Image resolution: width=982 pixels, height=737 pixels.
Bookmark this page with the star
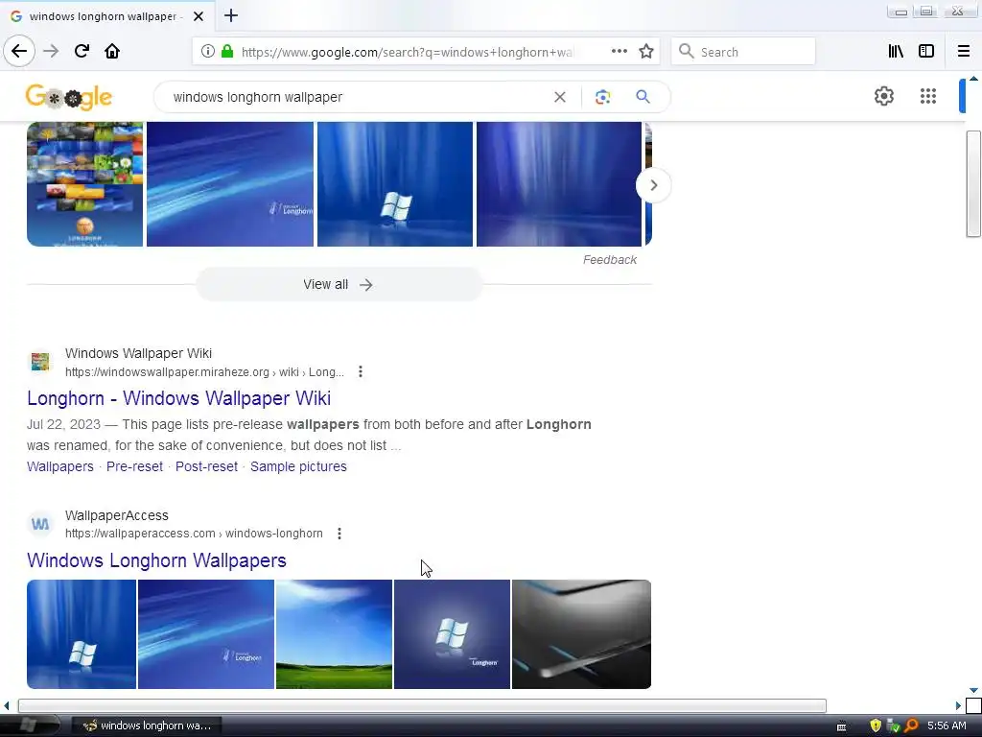[646, 52]
